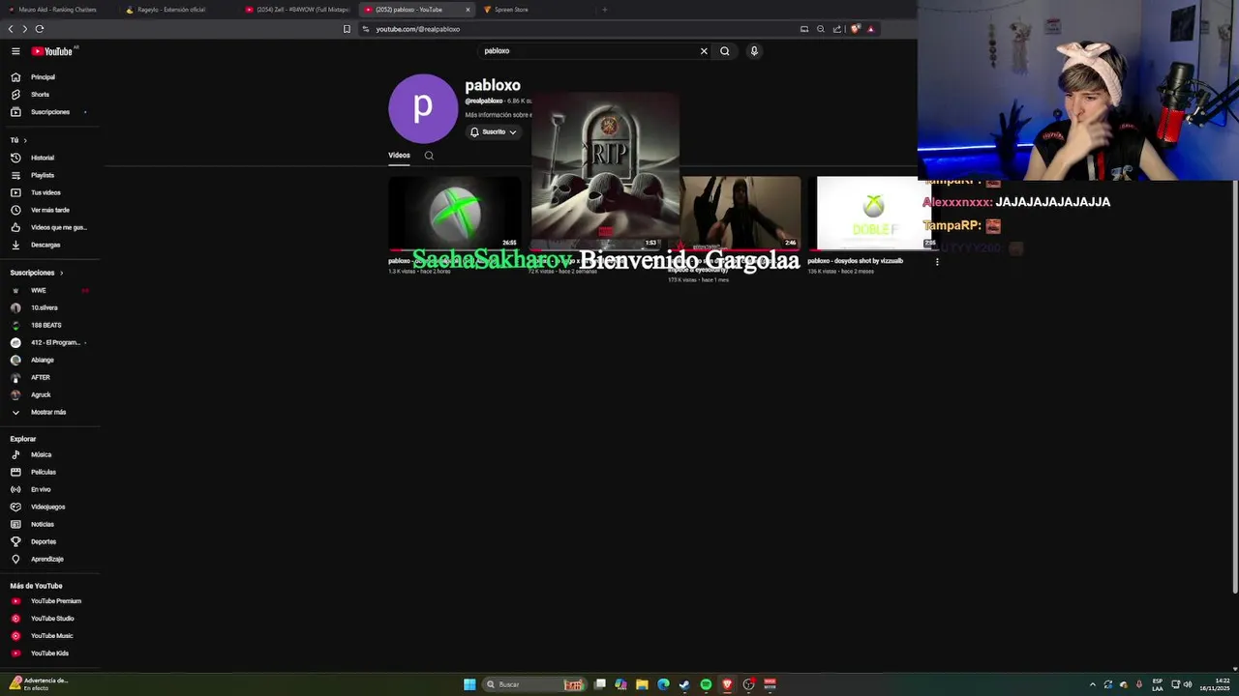Click the Windows taskbar search box

point(534,684)
